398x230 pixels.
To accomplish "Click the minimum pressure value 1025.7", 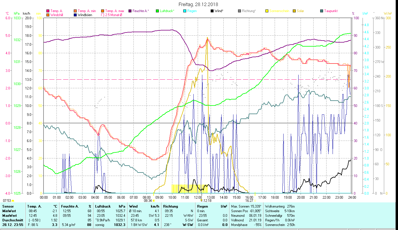I will tap(120, 211).
